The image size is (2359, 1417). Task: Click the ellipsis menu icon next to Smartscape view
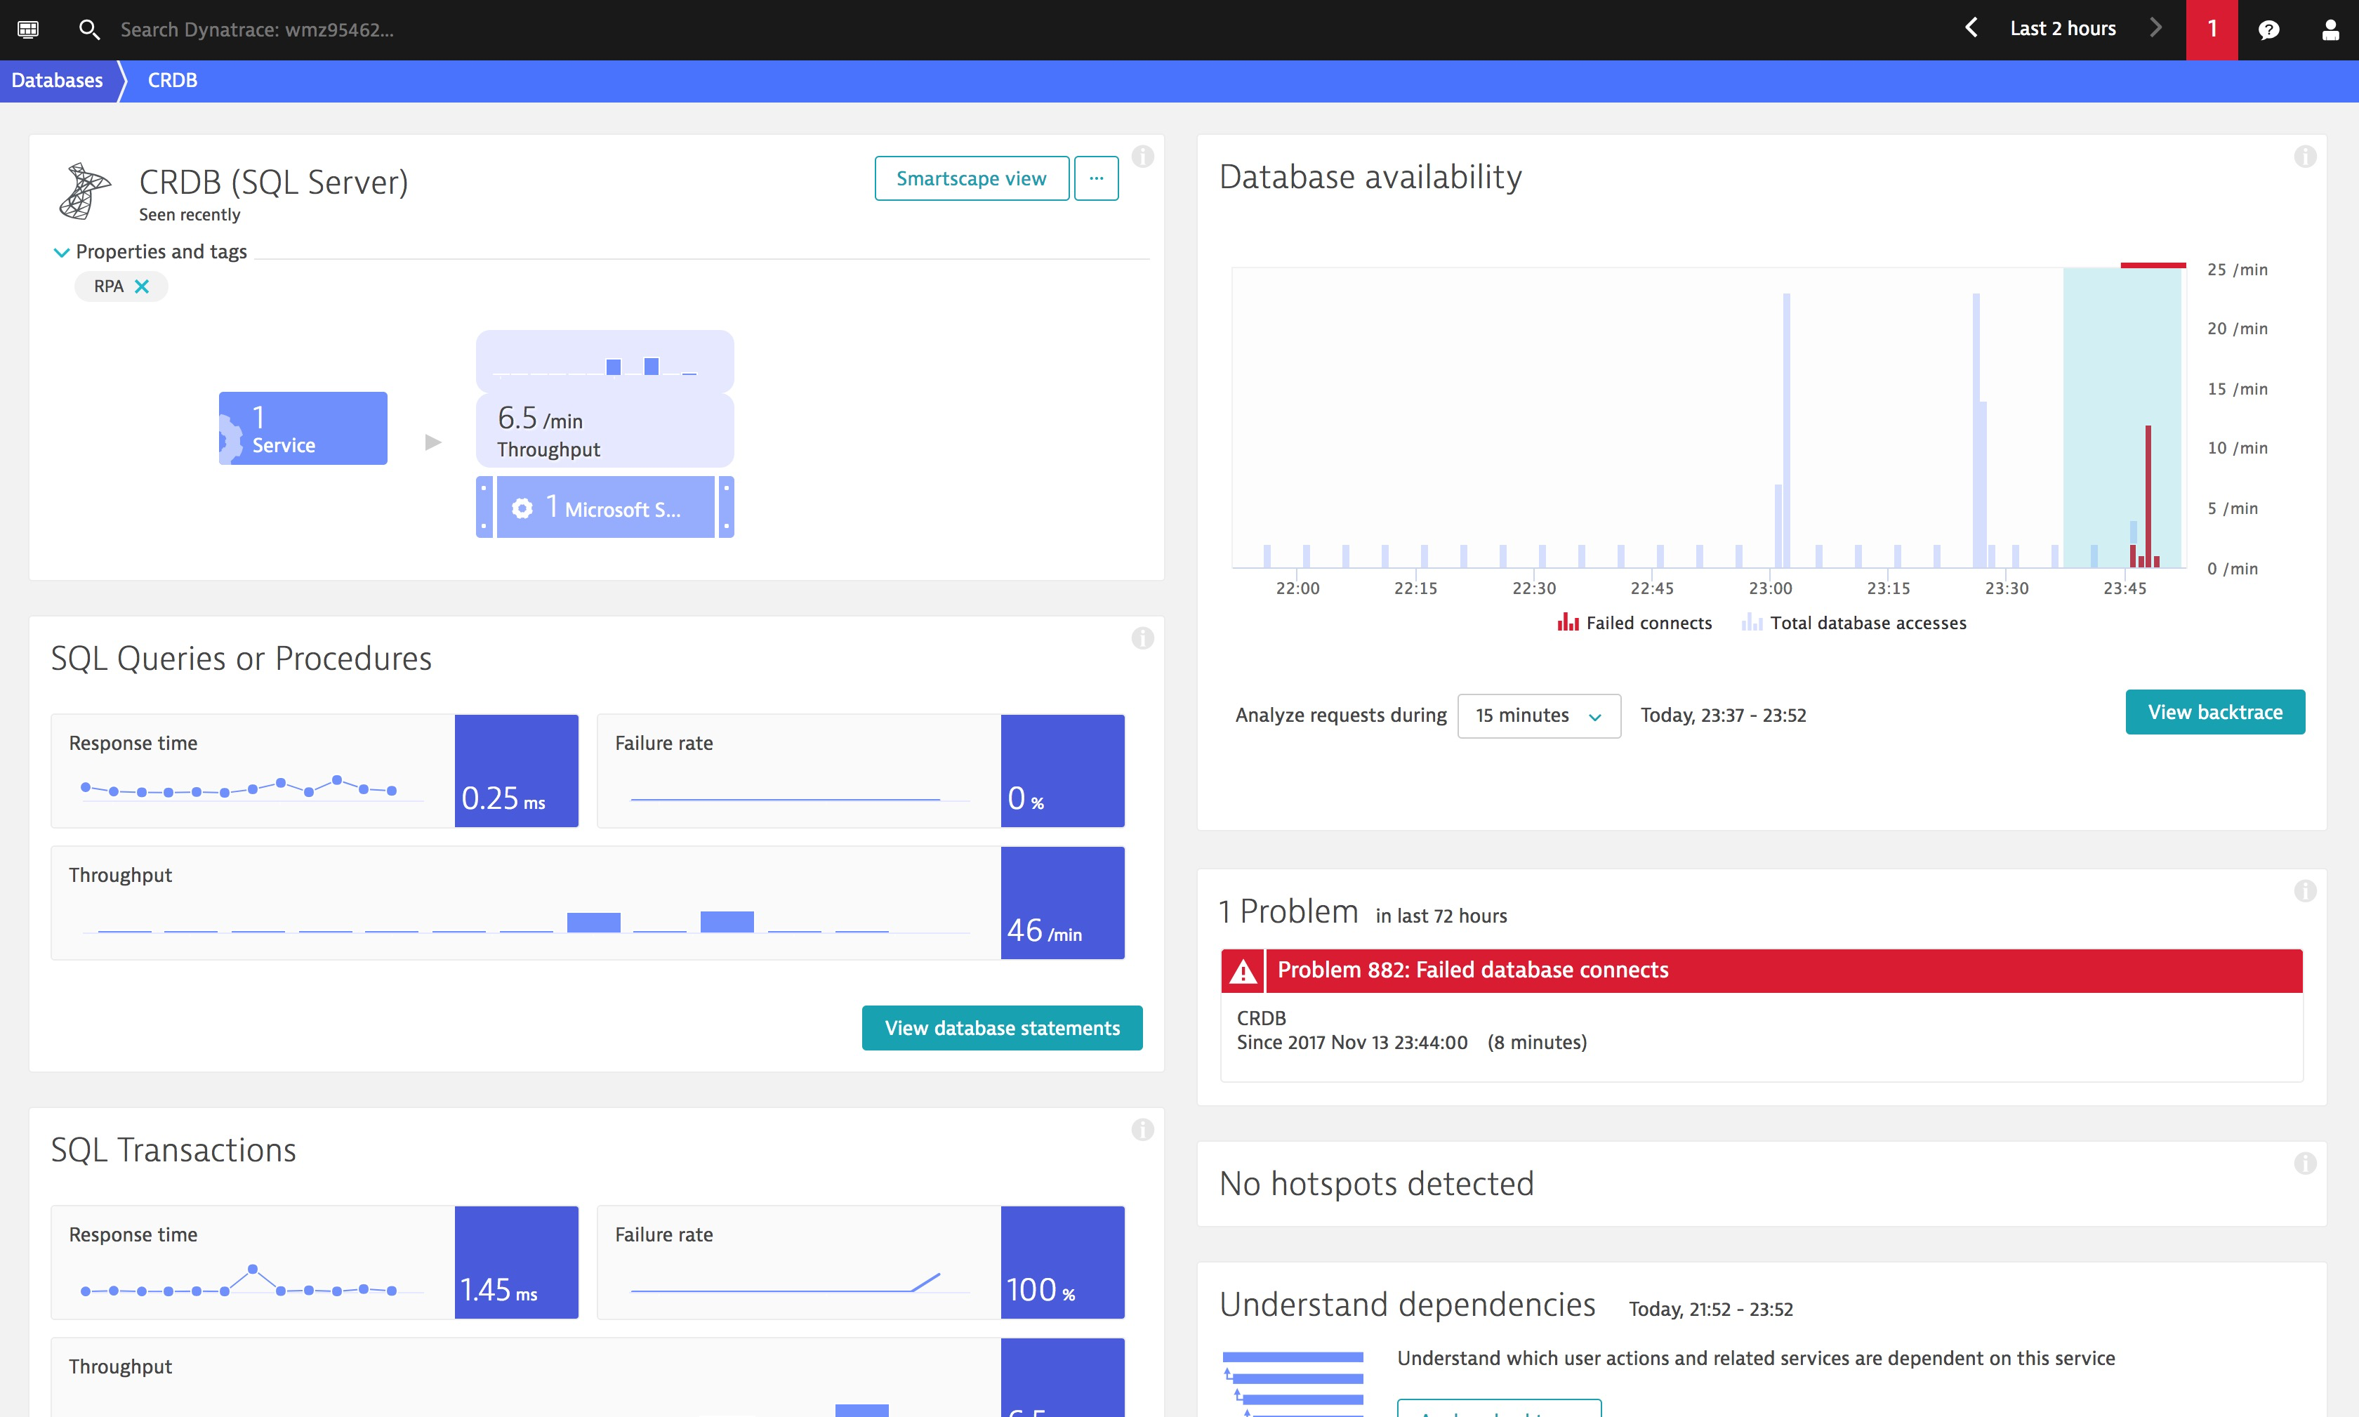(x=1095, y=178)
